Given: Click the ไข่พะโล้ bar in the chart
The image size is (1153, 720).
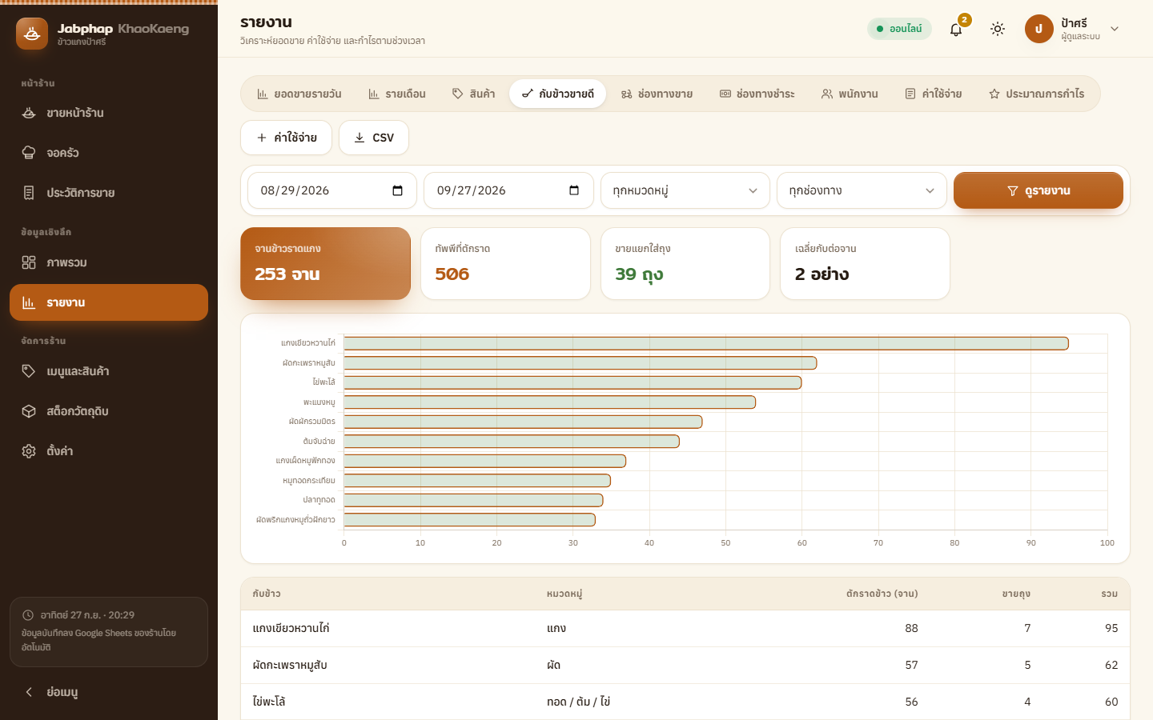Looking at the screenshot, I should pyautogui.click(x=572, y=382).
